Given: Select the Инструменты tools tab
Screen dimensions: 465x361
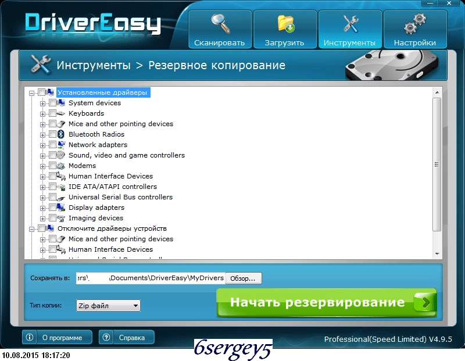Looking at the screenshot, I should pos(350,29).
